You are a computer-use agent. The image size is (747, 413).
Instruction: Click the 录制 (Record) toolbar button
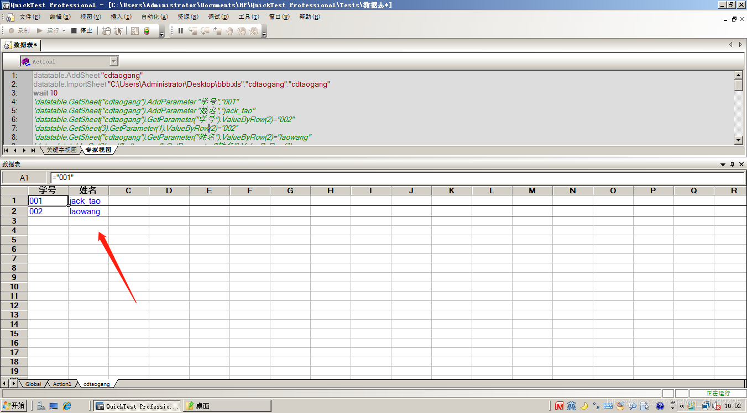[x=19, y=30]
